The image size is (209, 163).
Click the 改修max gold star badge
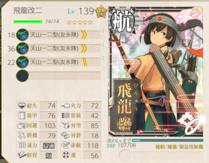click(101, 12)
